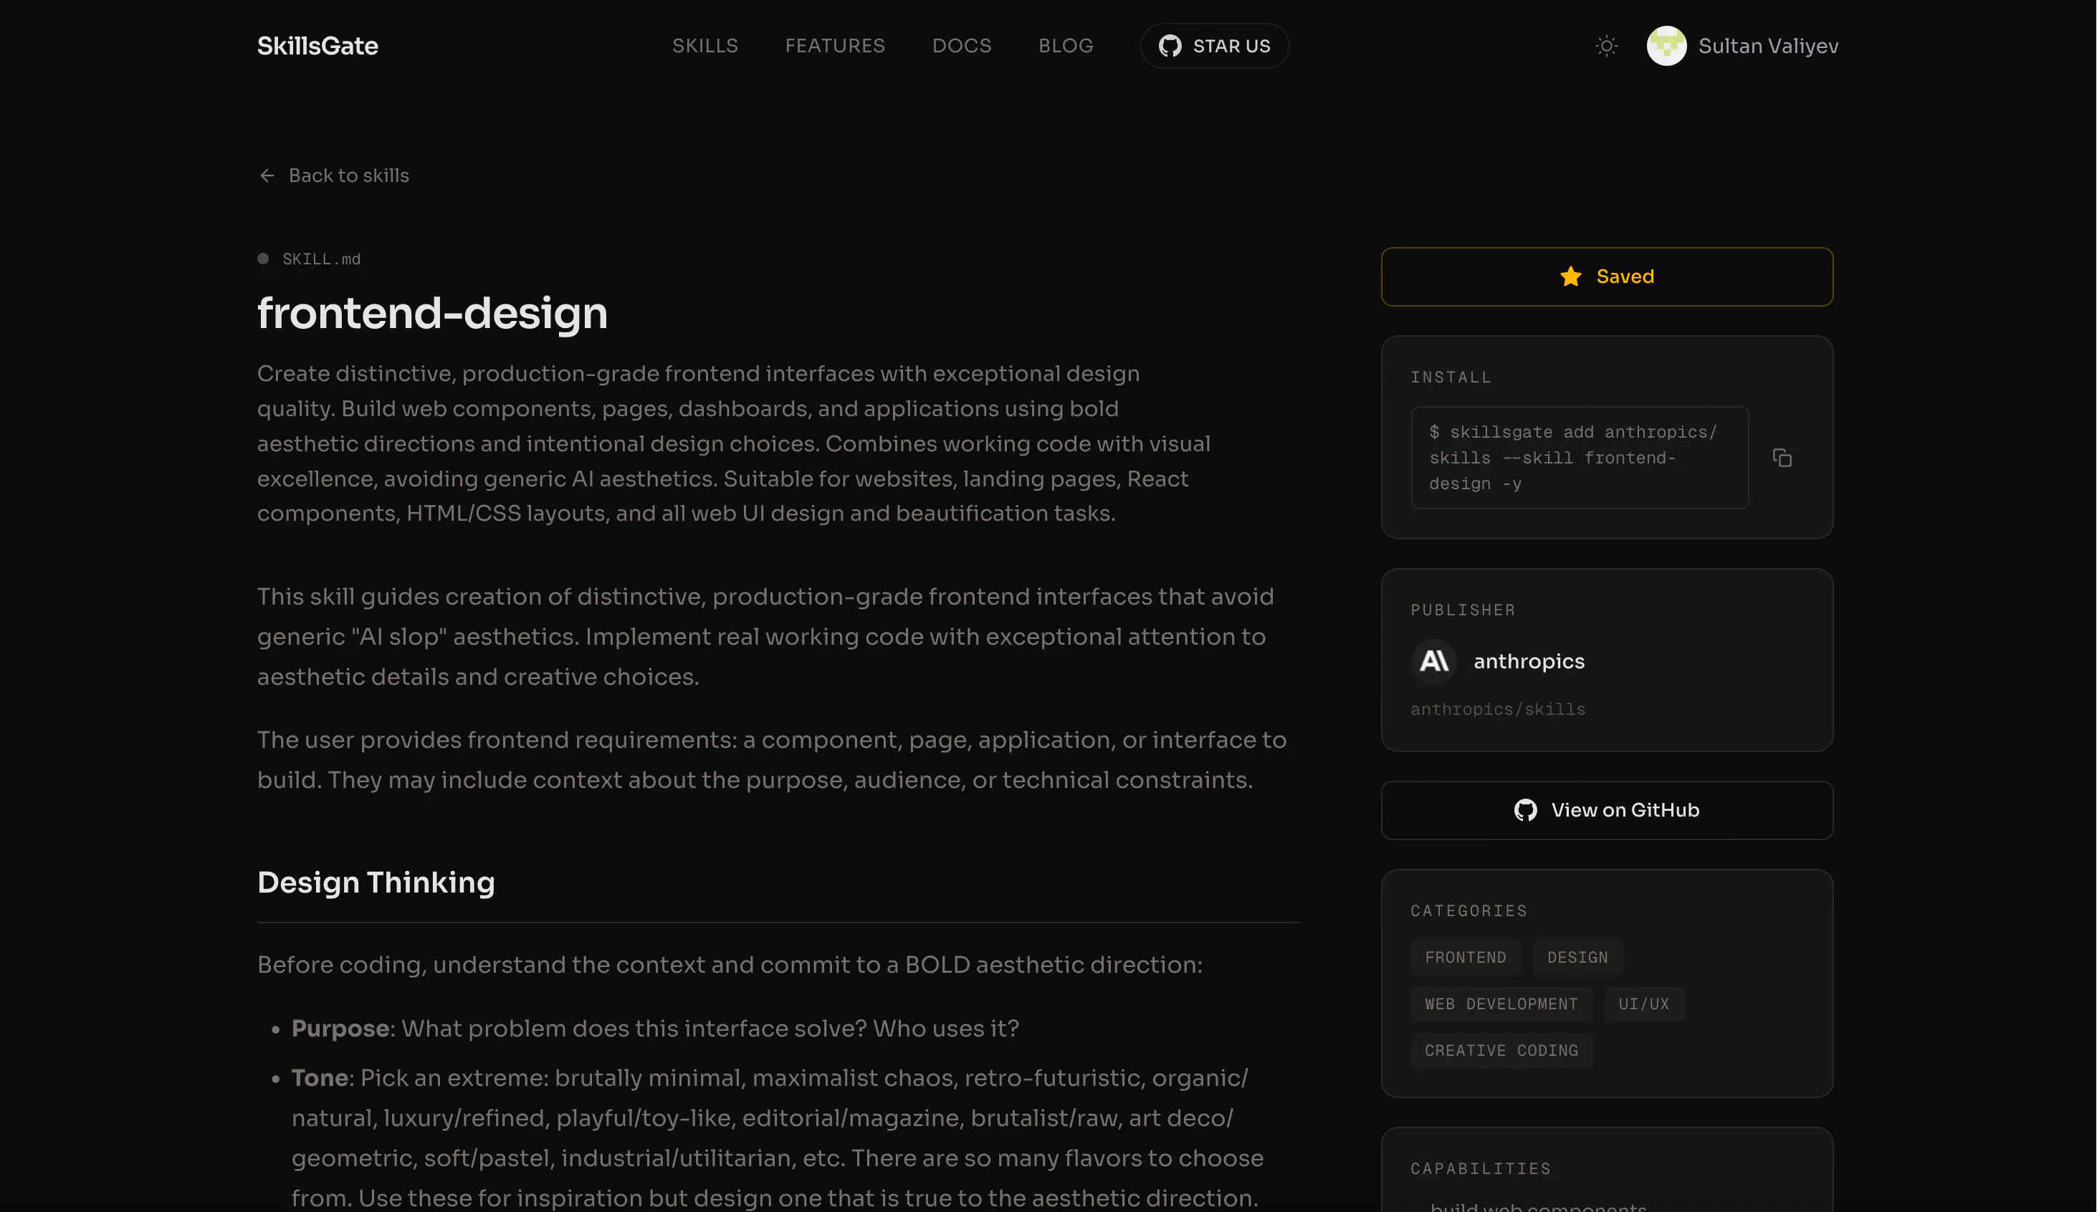This screenshot has width=2097, height=1212.
Task: Click the anthropics publisher logo
Action: click(x=1434, y=661)
